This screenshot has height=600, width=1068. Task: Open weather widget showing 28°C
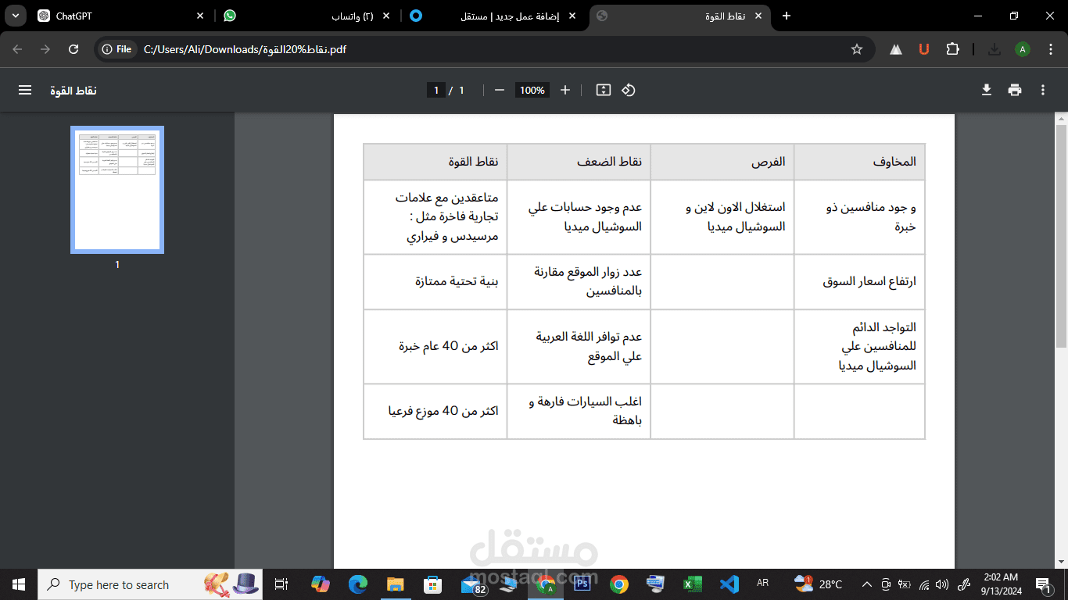click(x=818, y=584)
